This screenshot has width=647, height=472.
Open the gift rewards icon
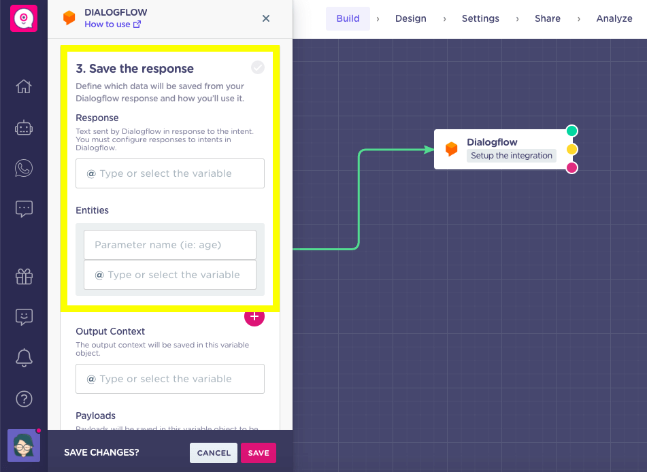24,276
